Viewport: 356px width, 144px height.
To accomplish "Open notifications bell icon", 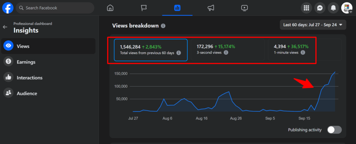I will [333, 8].
